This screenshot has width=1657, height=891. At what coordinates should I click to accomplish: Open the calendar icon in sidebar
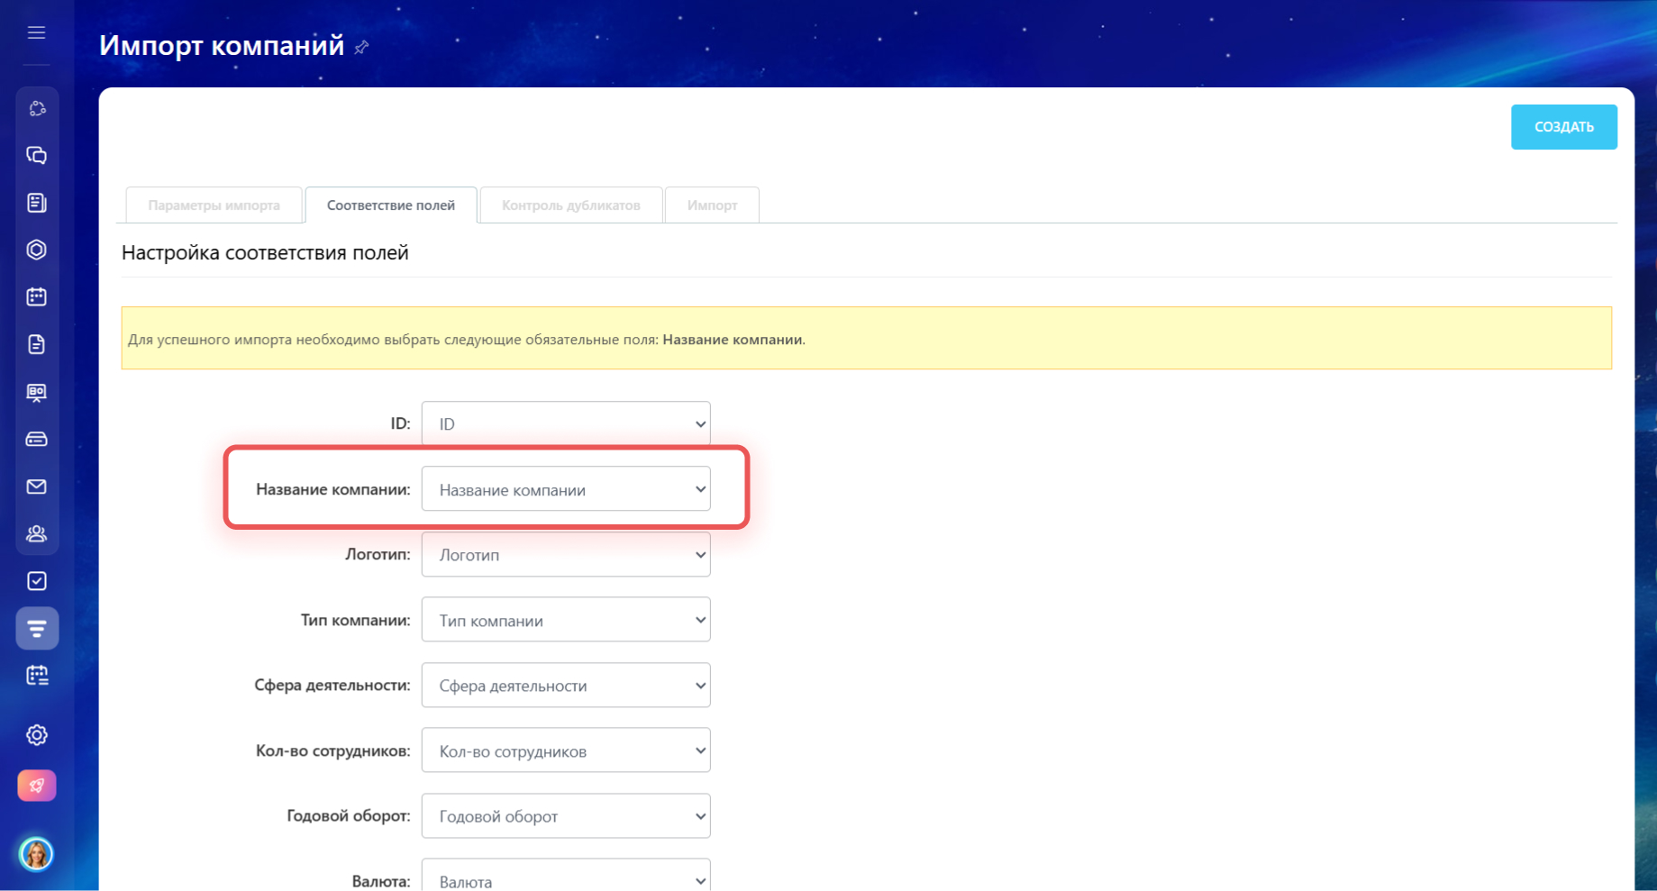37,296
